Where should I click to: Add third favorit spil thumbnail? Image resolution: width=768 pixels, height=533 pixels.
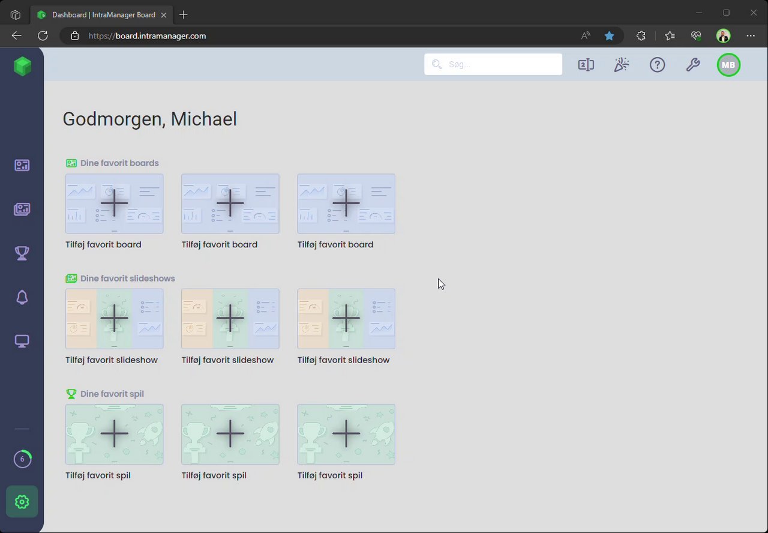[x=346, y=434]
